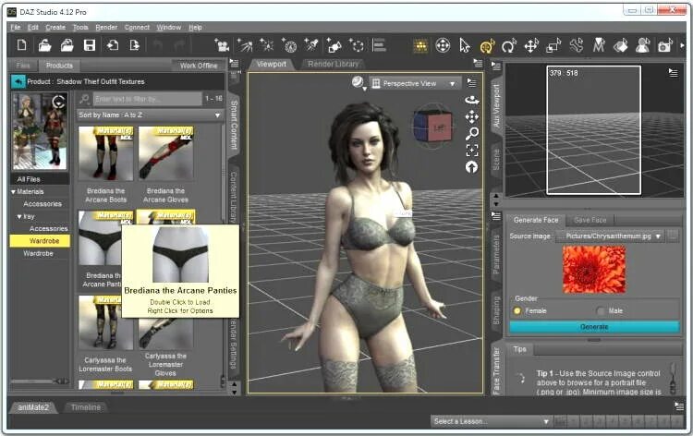Click the view cube in the viewport
Screen dimensions: 693x436
click(433, 127)
